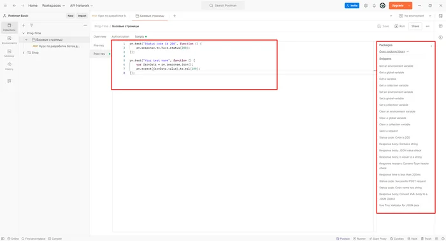This screenshot has height=241, width=446.
Task: Open a new tab with the plus icon
Action: click(x=175, y=16)
